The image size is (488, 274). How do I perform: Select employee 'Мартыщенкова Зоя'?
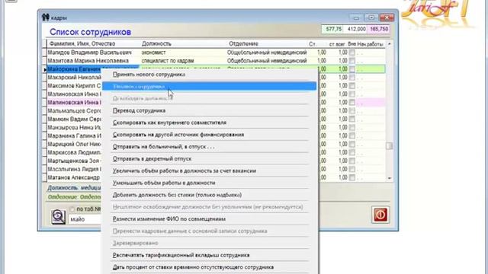click(74, 161)
